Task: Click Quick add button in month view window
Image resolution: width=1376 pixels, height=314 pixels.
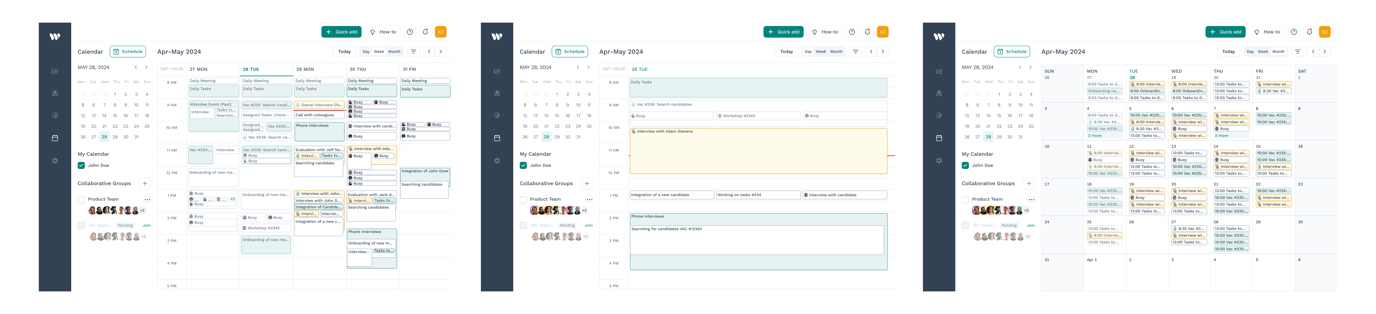Action: pos(1226,32)
